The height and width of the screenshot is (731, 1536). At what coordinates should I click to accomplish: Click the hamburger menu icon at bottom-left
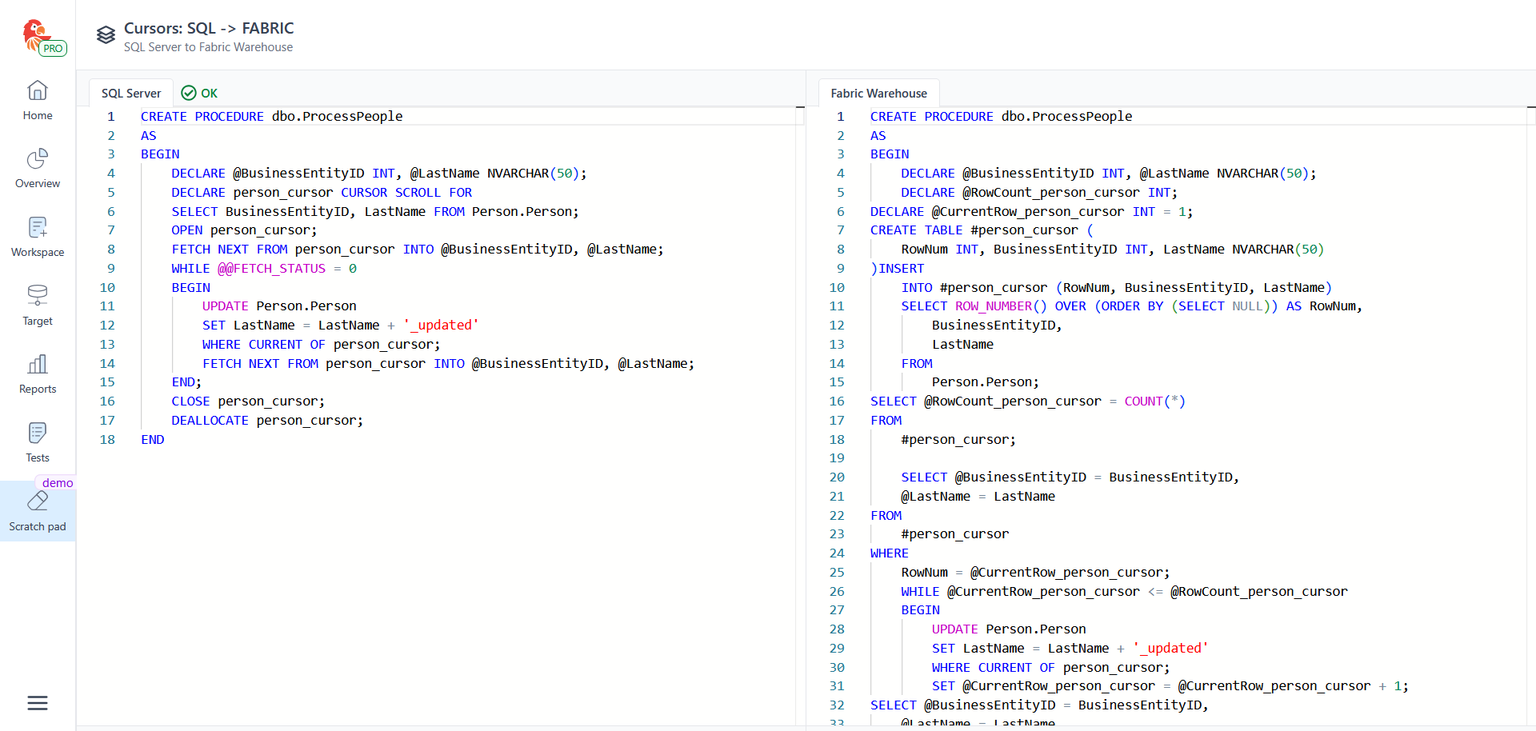click(38, 703)
